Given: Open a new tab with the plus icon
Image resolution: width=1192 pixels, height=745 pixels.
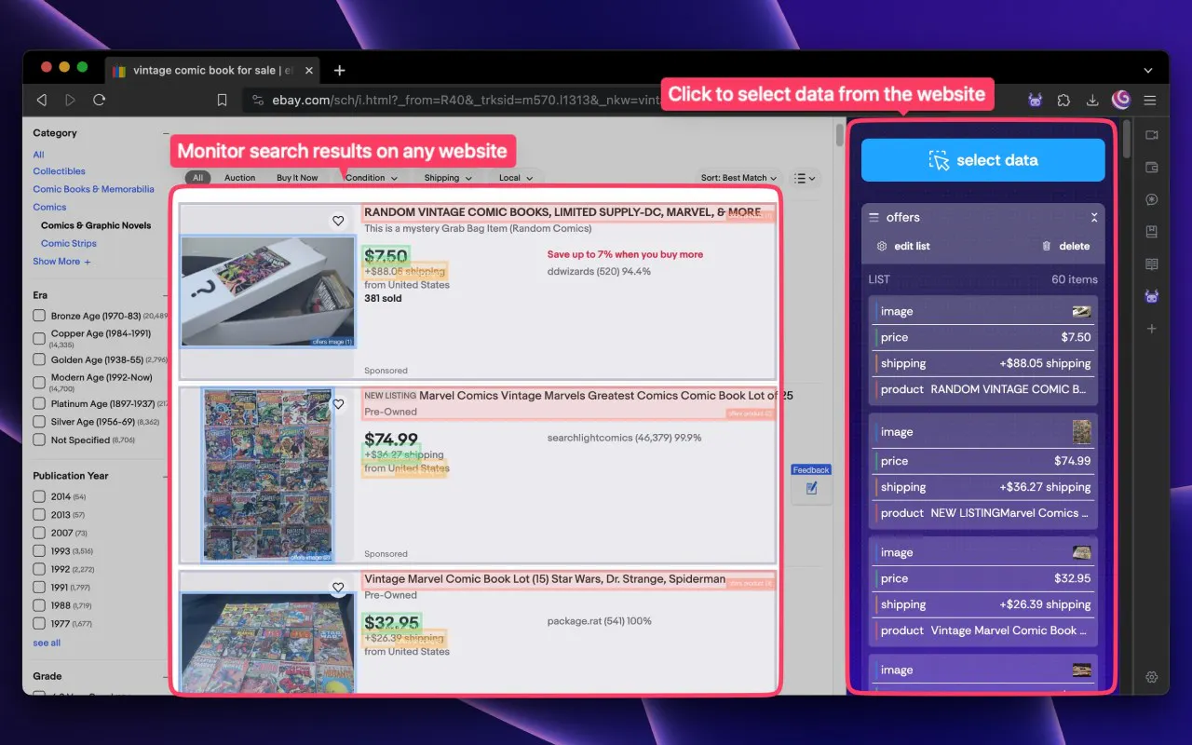Looking at the screenshot, I should click(339, 71).
